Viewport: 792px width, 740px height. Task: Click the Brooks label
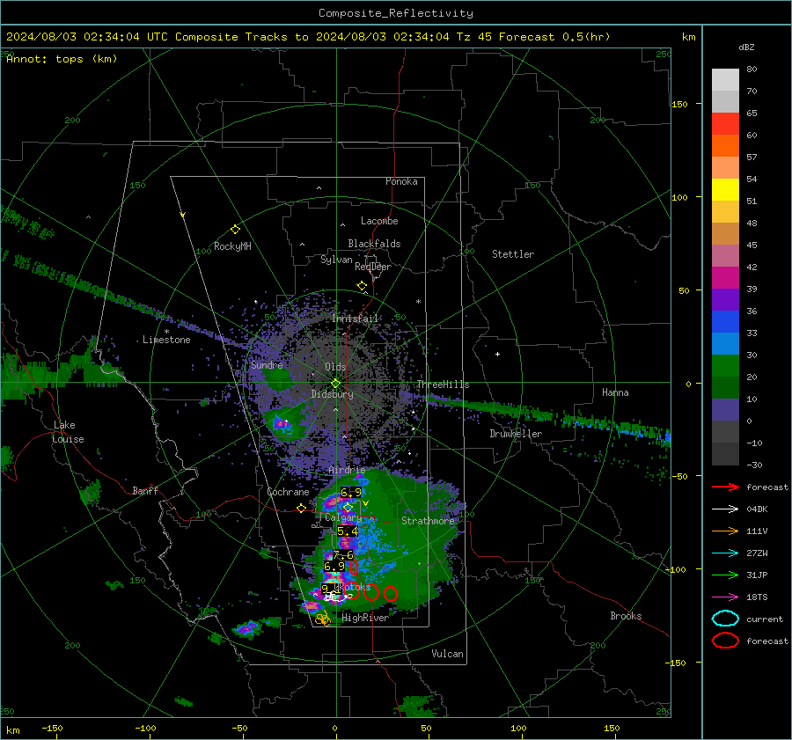626,616
